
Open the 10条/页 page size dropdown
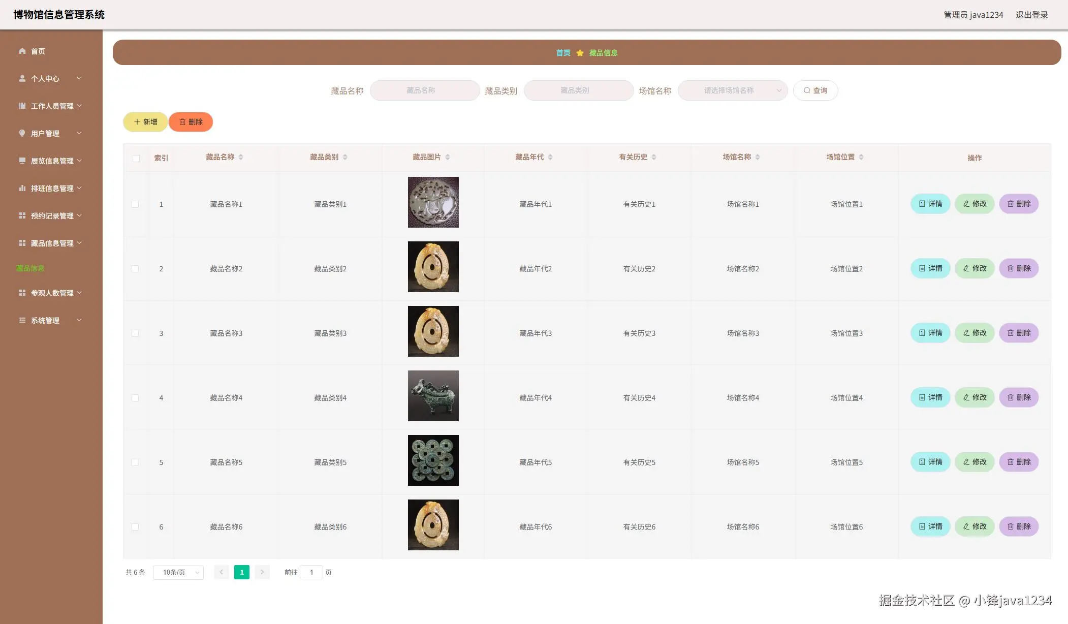178,572
